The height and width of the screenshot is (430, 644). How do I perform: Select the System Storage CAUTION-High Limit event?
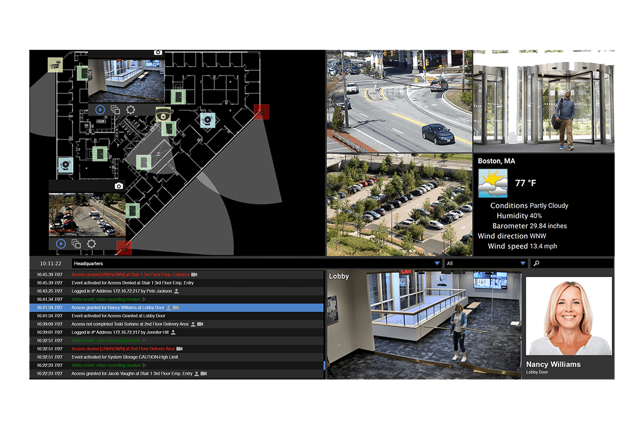[x=132, y=357]
